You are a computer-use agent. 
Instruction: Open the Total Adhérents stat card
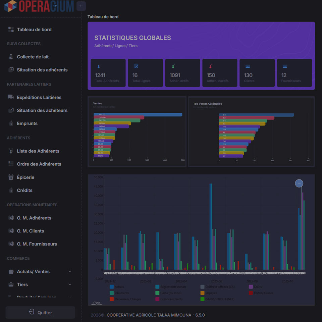(x=108, y=73)
